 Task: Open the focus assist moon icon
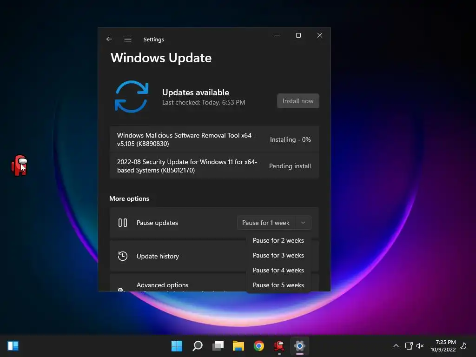point(463,346)
